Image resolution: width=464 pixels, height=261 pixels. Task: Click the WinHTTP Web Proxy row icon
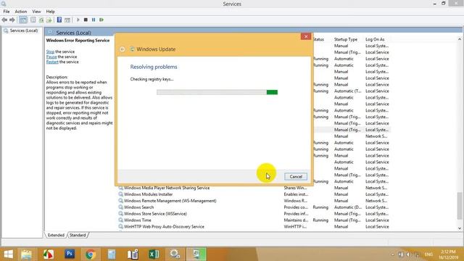(x=121, y=227)
